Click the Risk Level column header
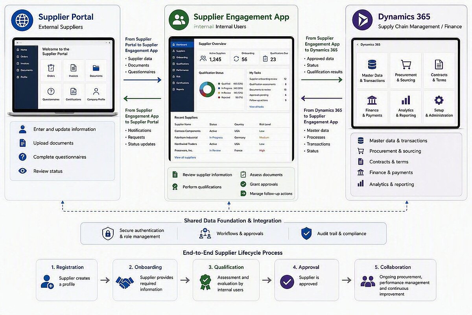 pyautogui.click(x=265, y=124)
